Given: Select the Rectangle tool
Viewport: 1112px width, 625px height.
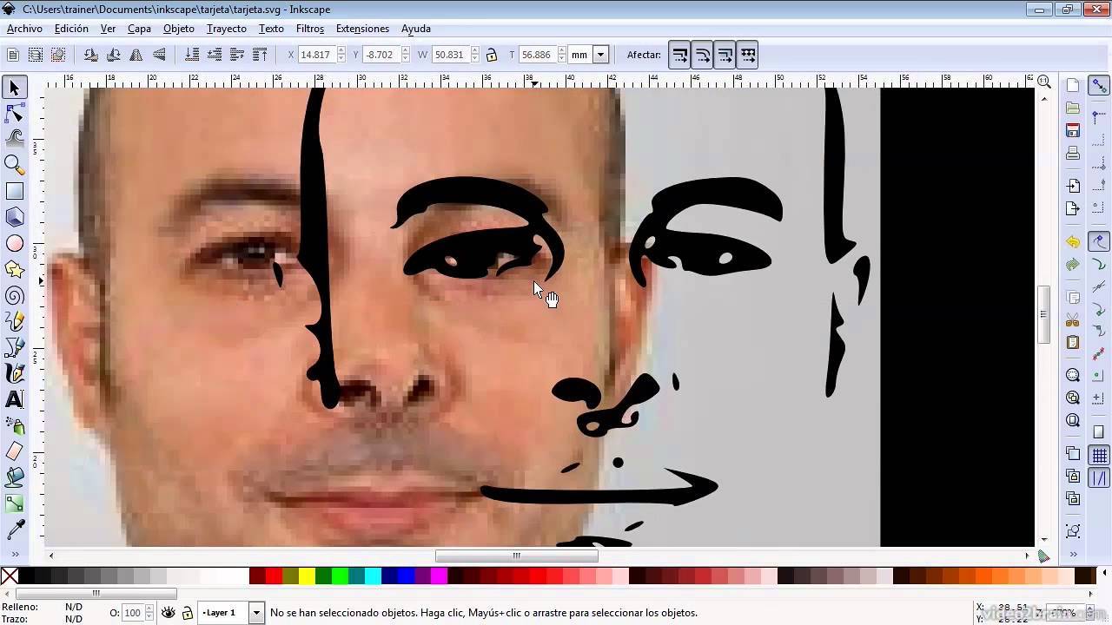Looking at the screenshot, I should pyautogui.click(x=14, y=191).
